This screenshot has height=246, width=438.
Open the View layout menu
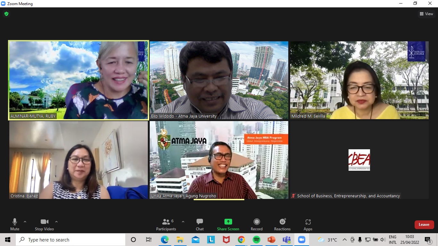point(426,14)
